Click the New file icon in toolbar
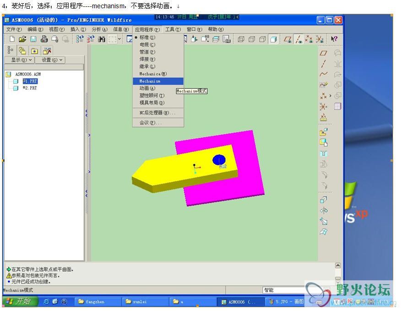This screenshot has width=401, height=311. click(x=12, y=39)
